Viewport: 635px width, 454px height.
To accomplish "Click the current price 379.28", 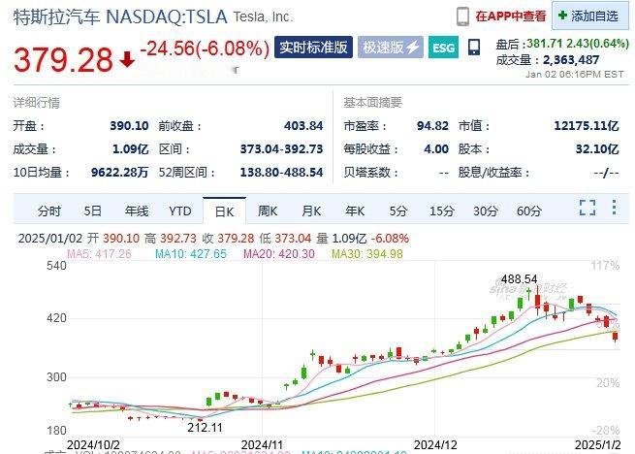I will (63, 60).
